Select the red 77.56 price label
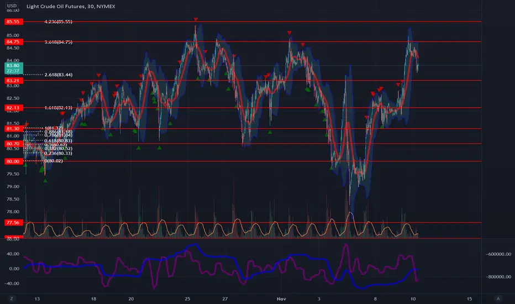 coord(13,223)
